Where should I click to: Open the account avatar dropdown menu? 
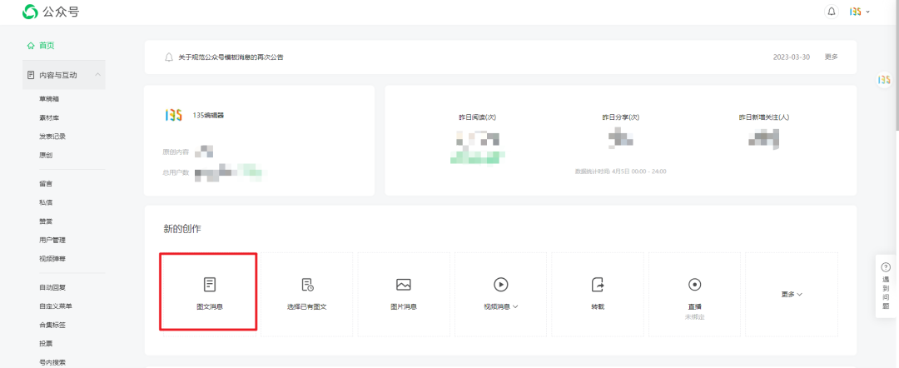click(859, 12)
